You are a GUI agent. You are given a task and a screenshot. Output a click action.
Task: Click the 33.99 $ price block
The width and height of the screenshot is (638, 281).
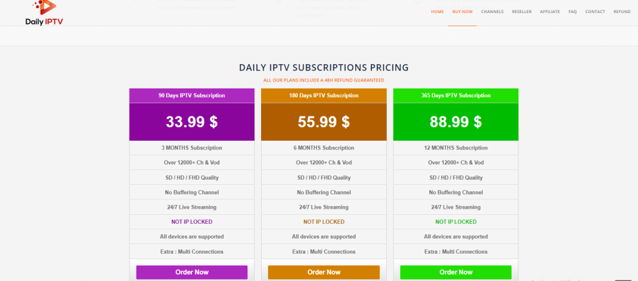[x=192, y=122]
